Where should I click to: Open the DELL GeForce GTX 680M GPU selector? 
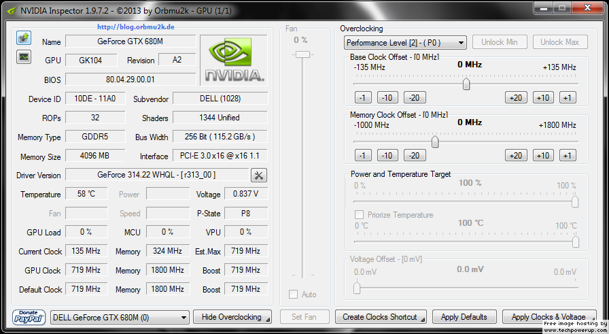(120, 317)
